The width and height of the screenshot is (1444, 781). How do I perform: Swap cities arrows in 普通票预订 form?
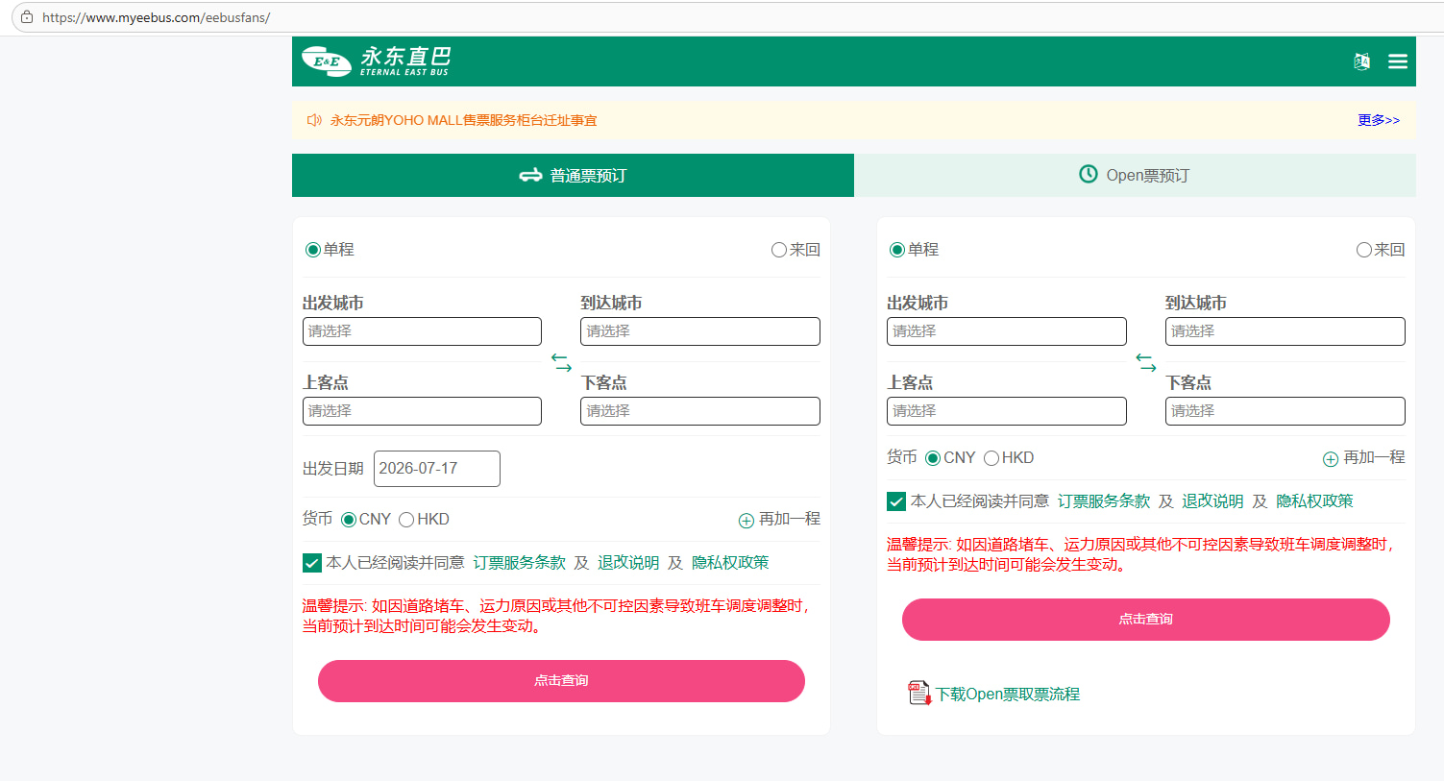(x=561, y=362)
